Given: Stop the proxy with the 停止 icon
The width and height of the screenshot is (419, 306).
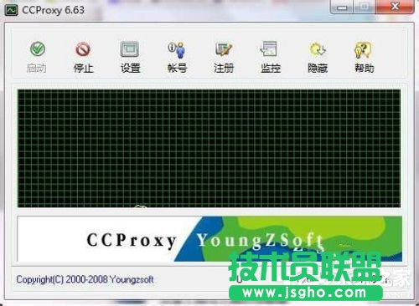Looking at the screenshot, I should [83, 50].
